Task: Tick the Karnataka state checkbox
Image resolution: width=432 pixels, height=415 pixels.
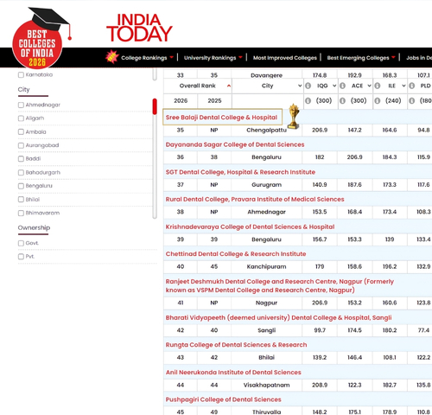Action: pyautogui.click(x=21, y=75)
